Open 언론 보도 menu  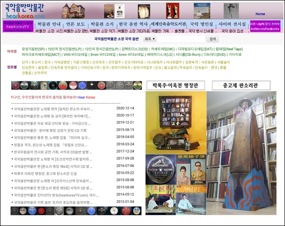(76, 24)
